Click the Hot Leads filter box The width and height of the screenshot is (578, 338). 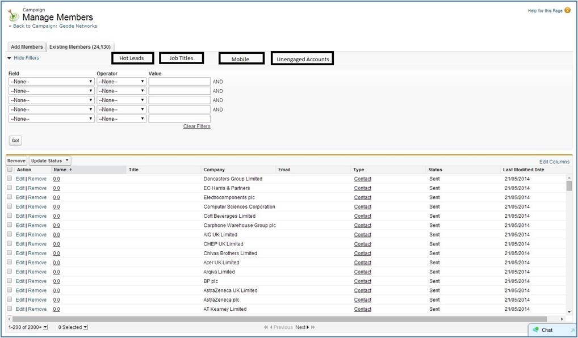[132, 58]
